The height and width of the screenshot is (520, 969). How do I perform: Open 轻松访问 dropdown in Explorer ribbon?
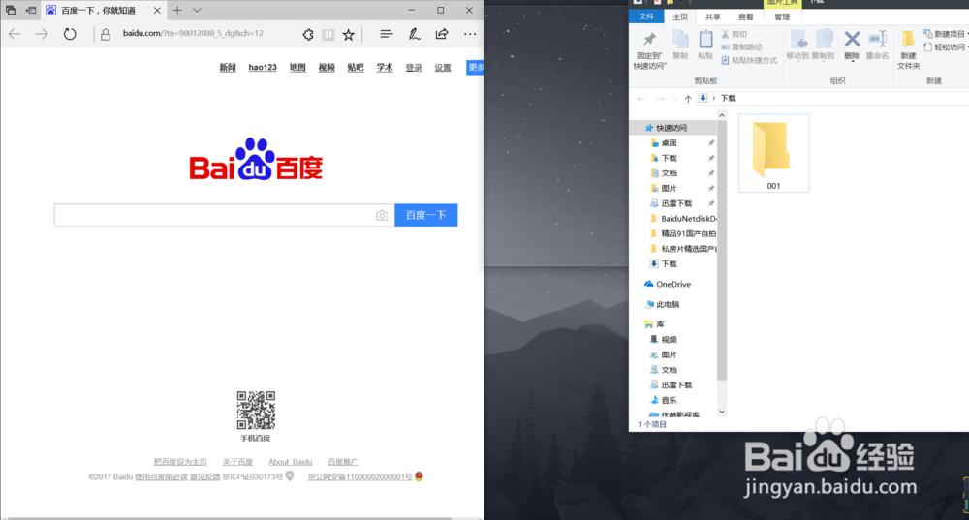945,46
